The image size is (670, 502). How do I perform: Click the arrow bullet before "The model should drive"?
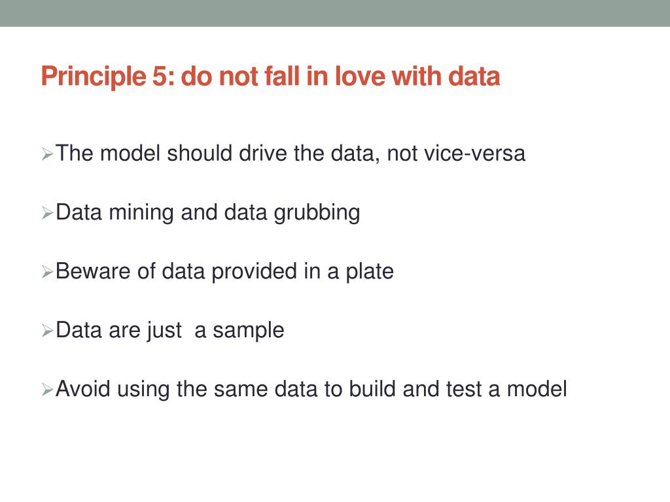click(x=47, y=154)
